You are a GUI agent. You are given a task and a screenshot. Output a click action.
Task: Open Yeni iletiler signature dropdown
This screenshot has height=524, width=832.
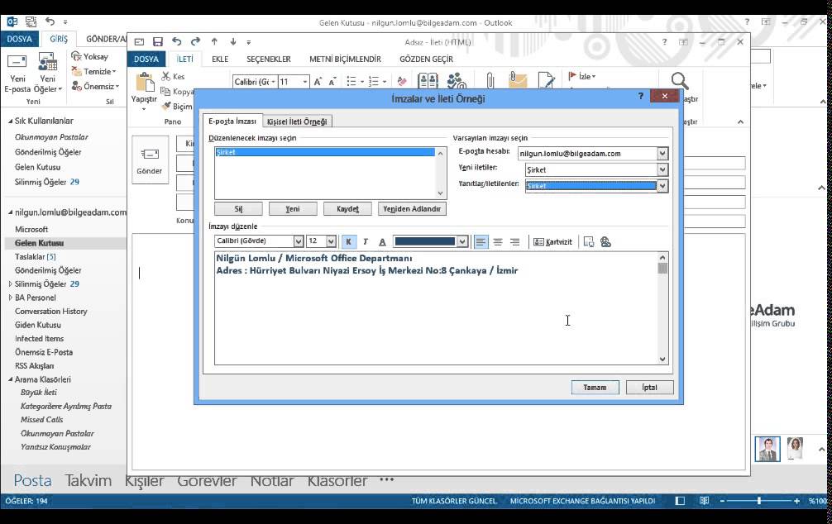(x=662, y=169)
